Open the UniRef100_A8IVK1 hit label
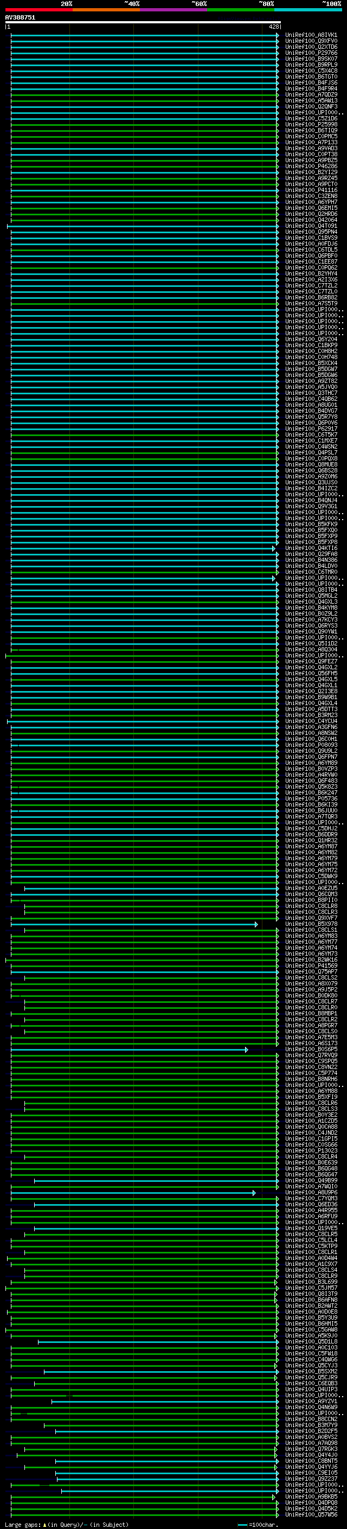 point(311,35)
